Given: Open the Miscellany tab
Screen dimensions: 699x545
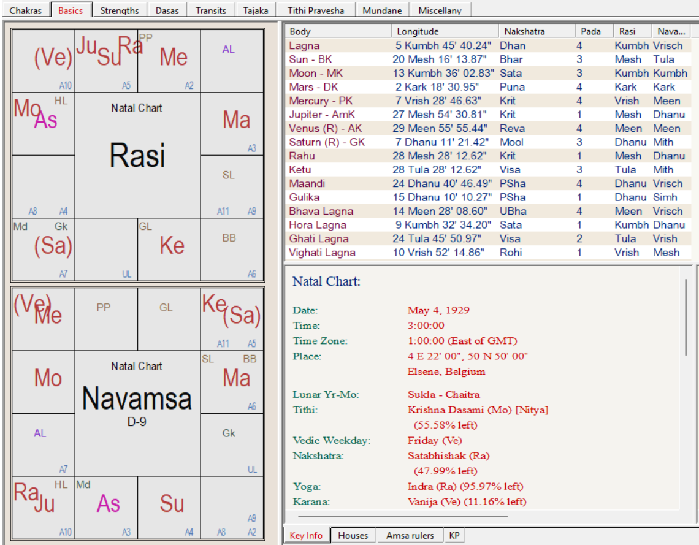Looking at the screenshot, I should click(440, 10).
